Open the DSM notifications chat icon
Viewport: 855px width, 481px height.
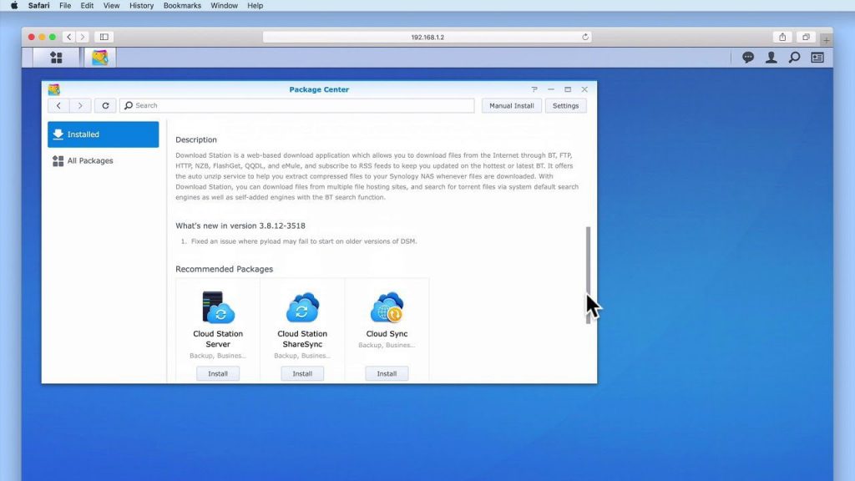(x=747, y=58)
